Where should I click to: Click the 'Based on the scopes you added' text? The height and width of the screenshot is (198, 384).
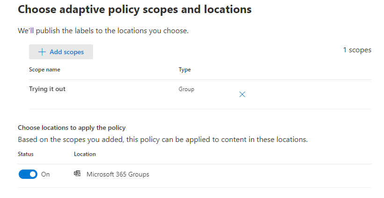pos(162,139)
